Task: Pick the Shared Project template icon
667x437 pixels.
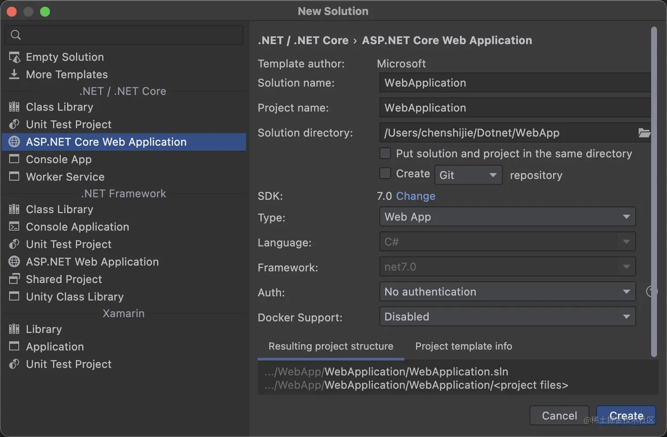Action: tap(15, 279)
